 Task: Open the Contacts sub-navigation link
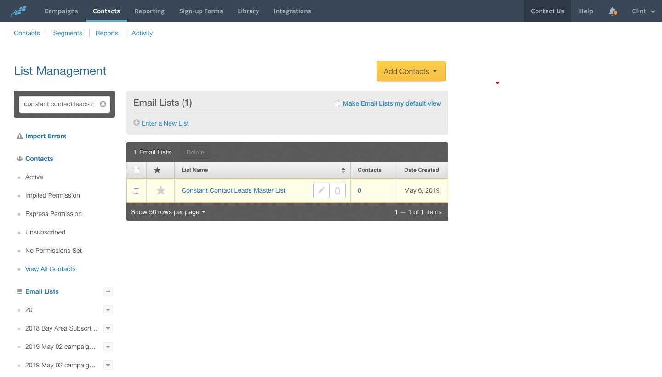pyautogui.click(x=27, y=33)
